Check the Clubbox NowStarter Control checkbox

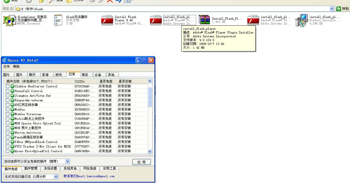coord(7,86)
